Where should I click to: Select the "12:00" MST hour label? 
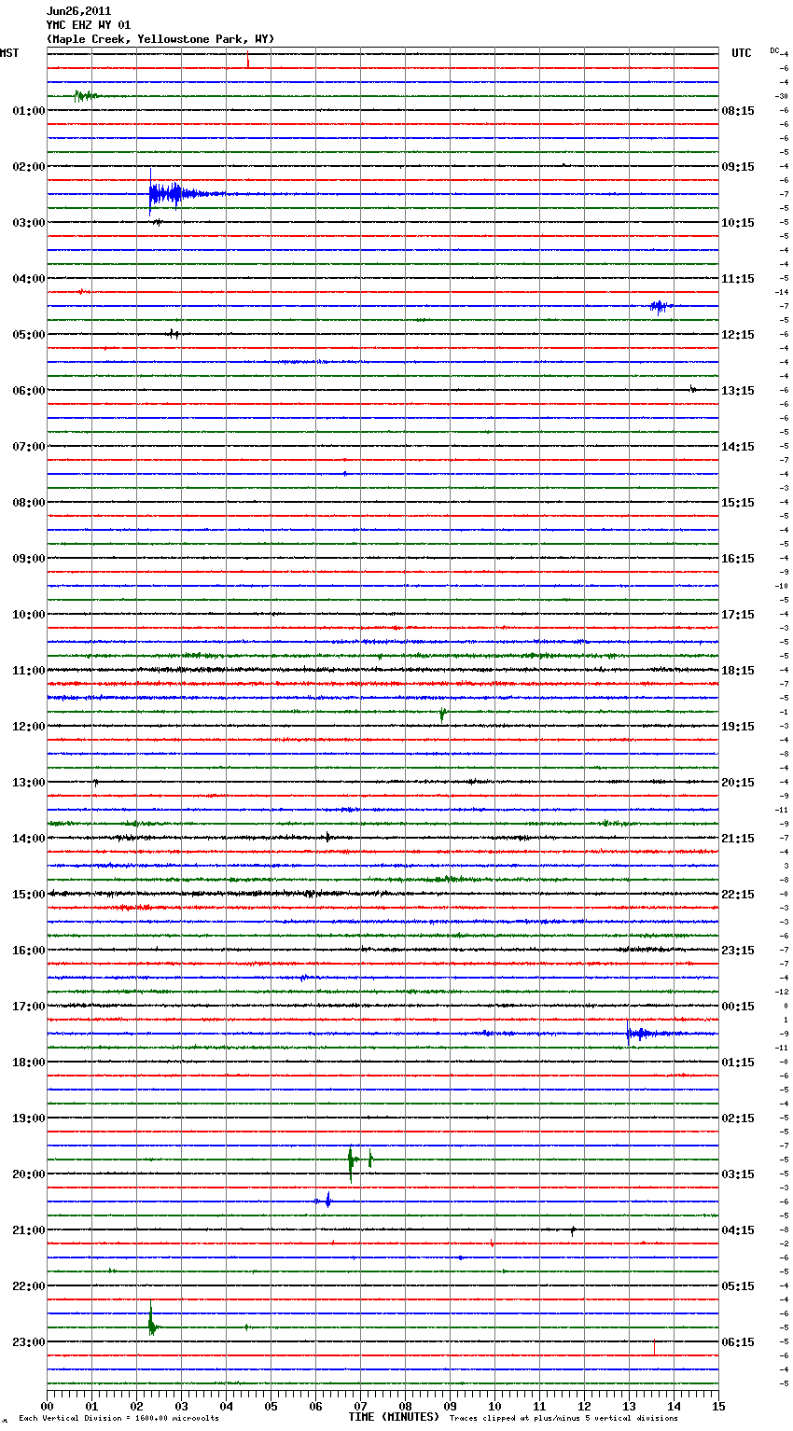[x=29, y=727]
